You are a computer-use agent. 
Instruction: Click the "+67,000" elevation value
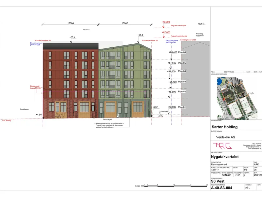tap(166, 32)
